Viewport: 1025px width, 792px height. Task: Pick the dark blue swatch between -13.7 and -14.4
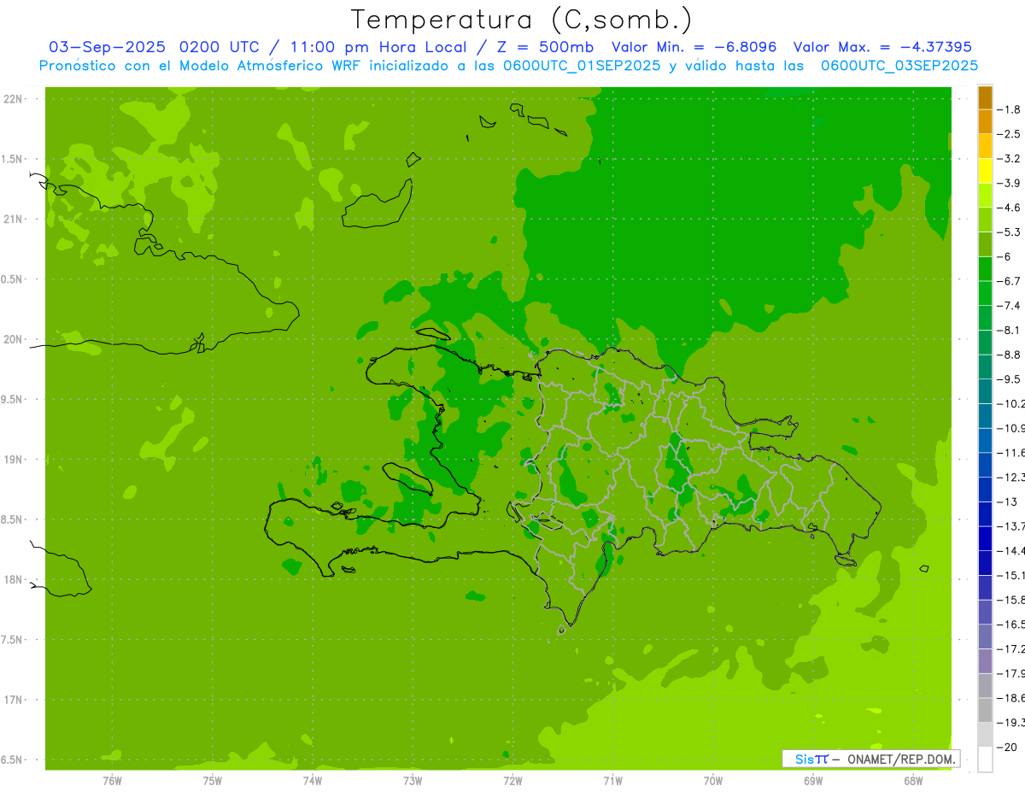[x=985, y=538]
